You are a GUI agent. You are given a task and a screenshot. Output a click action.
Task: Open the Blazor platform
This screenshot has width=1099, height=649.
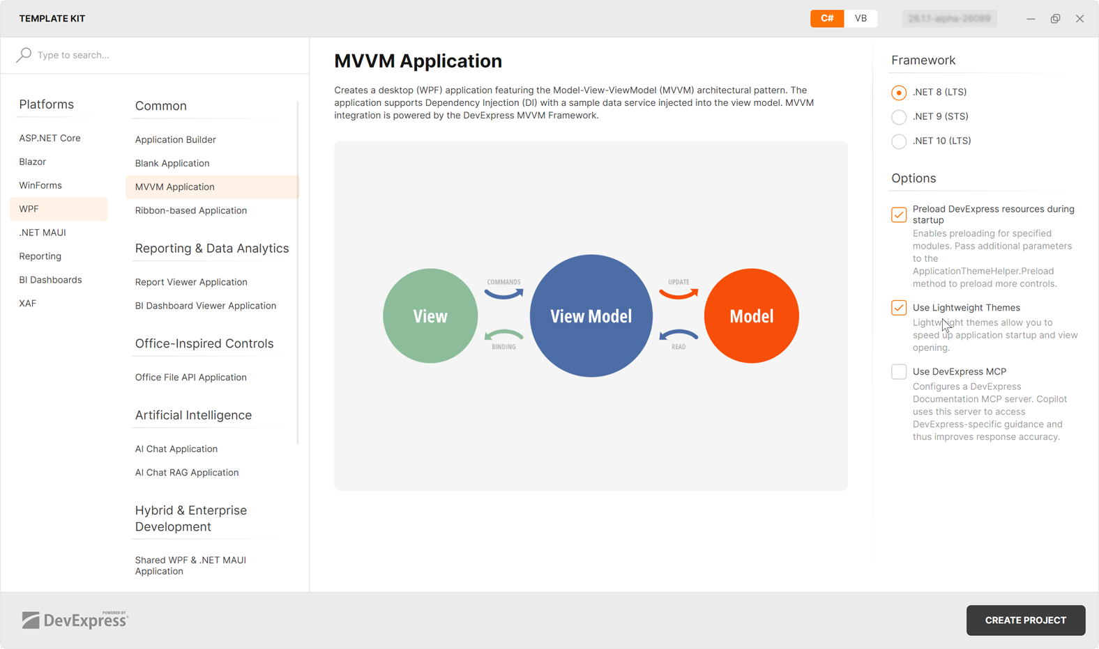tap(59, 162)
